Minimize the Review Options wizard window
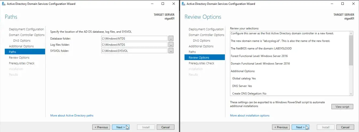This screenshot has width=359, height=132. tap(332, 4)
